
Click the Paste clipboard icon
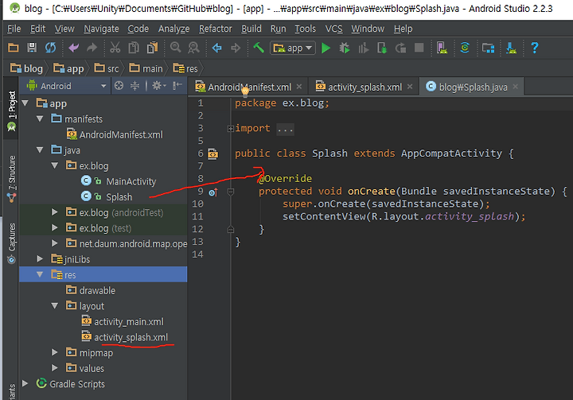click(x=152, y=48)
